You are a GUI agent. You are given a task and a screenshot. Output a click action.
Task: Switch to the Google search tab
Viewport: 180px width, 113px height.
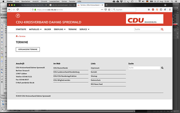(62, 5)
